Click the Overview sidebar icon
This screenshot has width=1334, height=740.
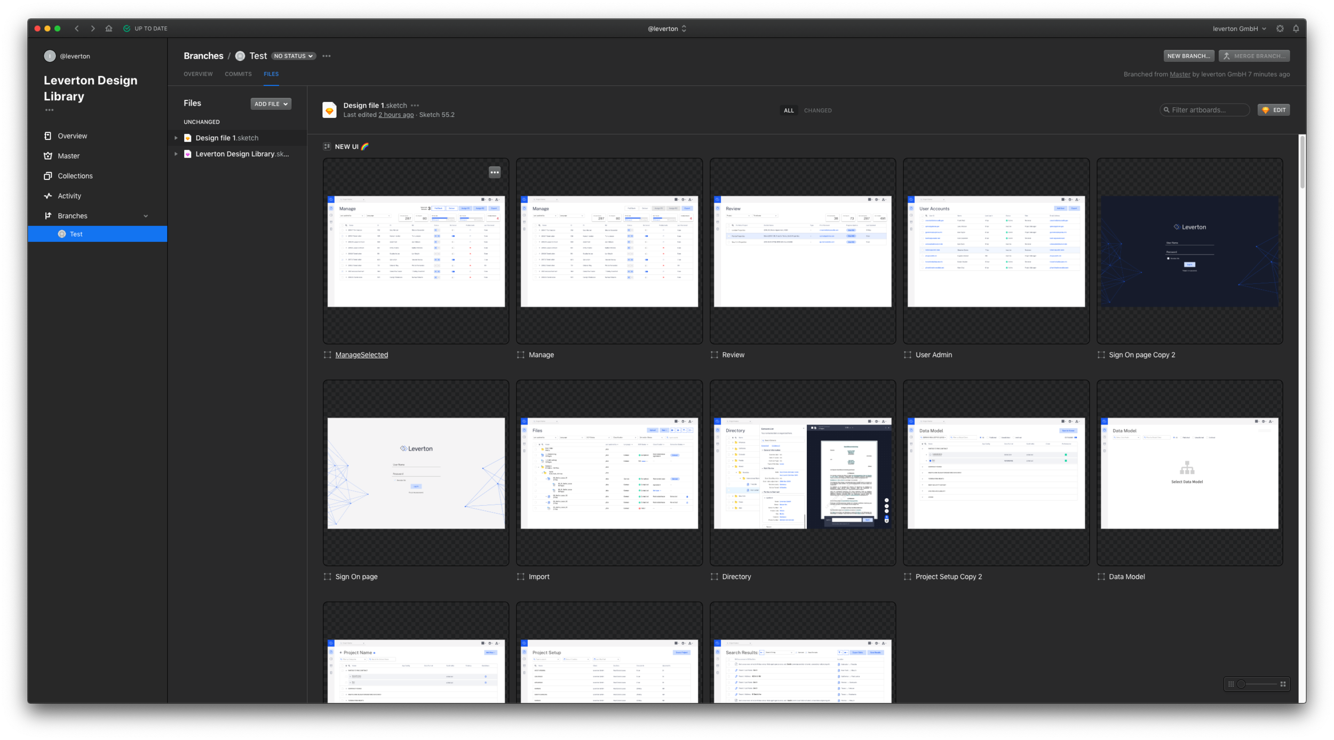[x=48, y=136]
